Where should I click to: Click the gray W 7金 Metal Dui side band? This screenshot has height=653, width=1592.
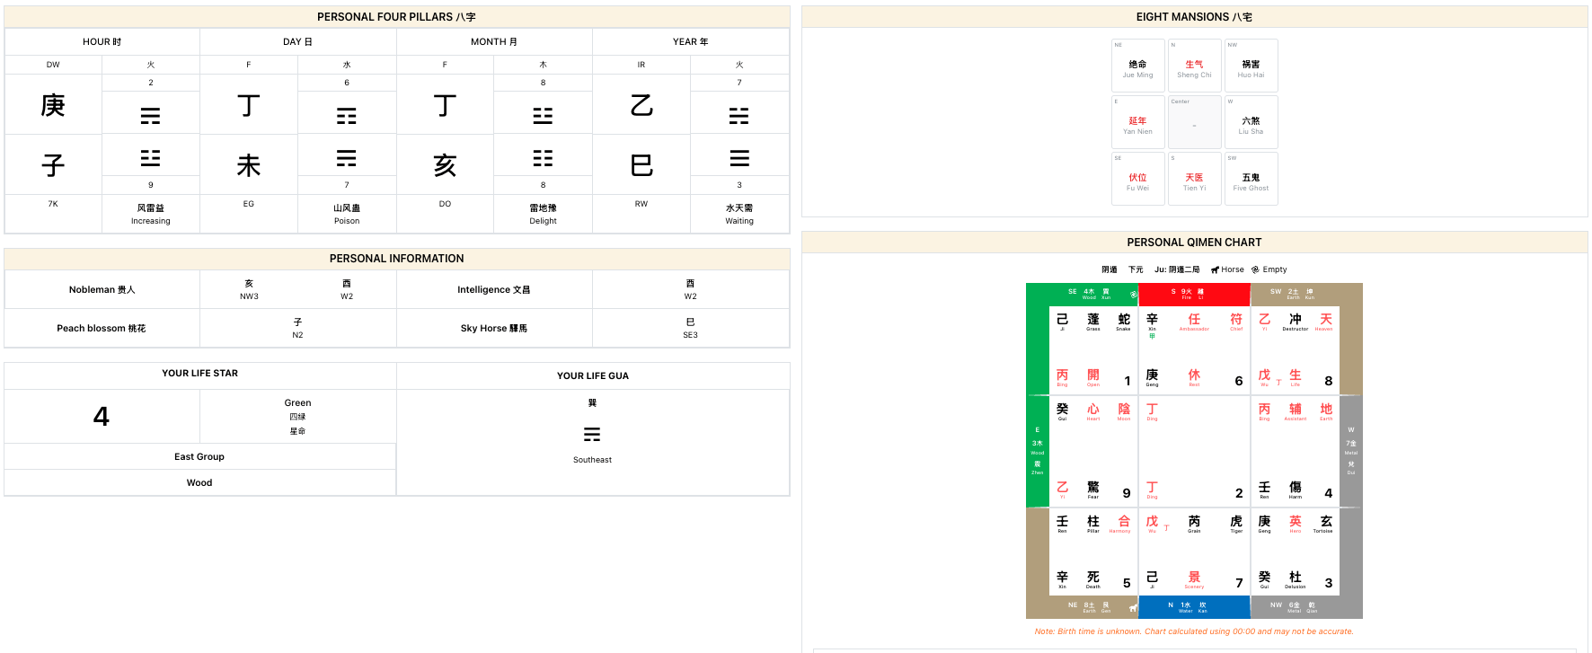1351,452
